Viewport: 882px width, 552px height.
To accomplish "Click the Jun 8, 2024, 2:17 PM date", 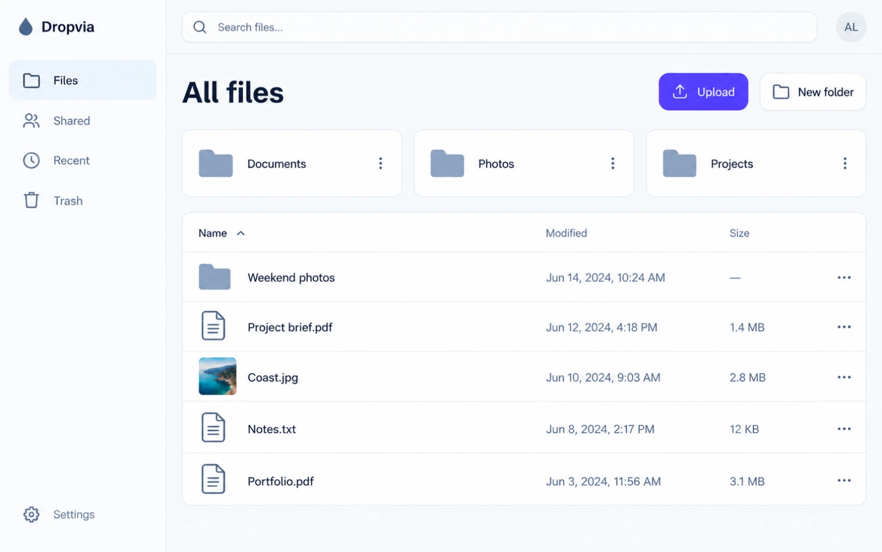I will point(600,429).
